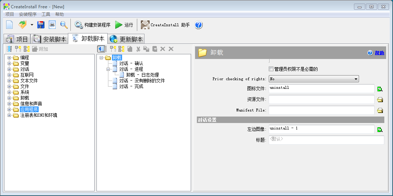Open the 帮助 link in panel header
393x196 pixels.
379,53
